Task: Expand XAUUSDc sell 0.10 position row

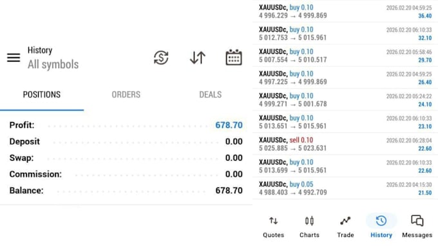Action: [345, 144]
